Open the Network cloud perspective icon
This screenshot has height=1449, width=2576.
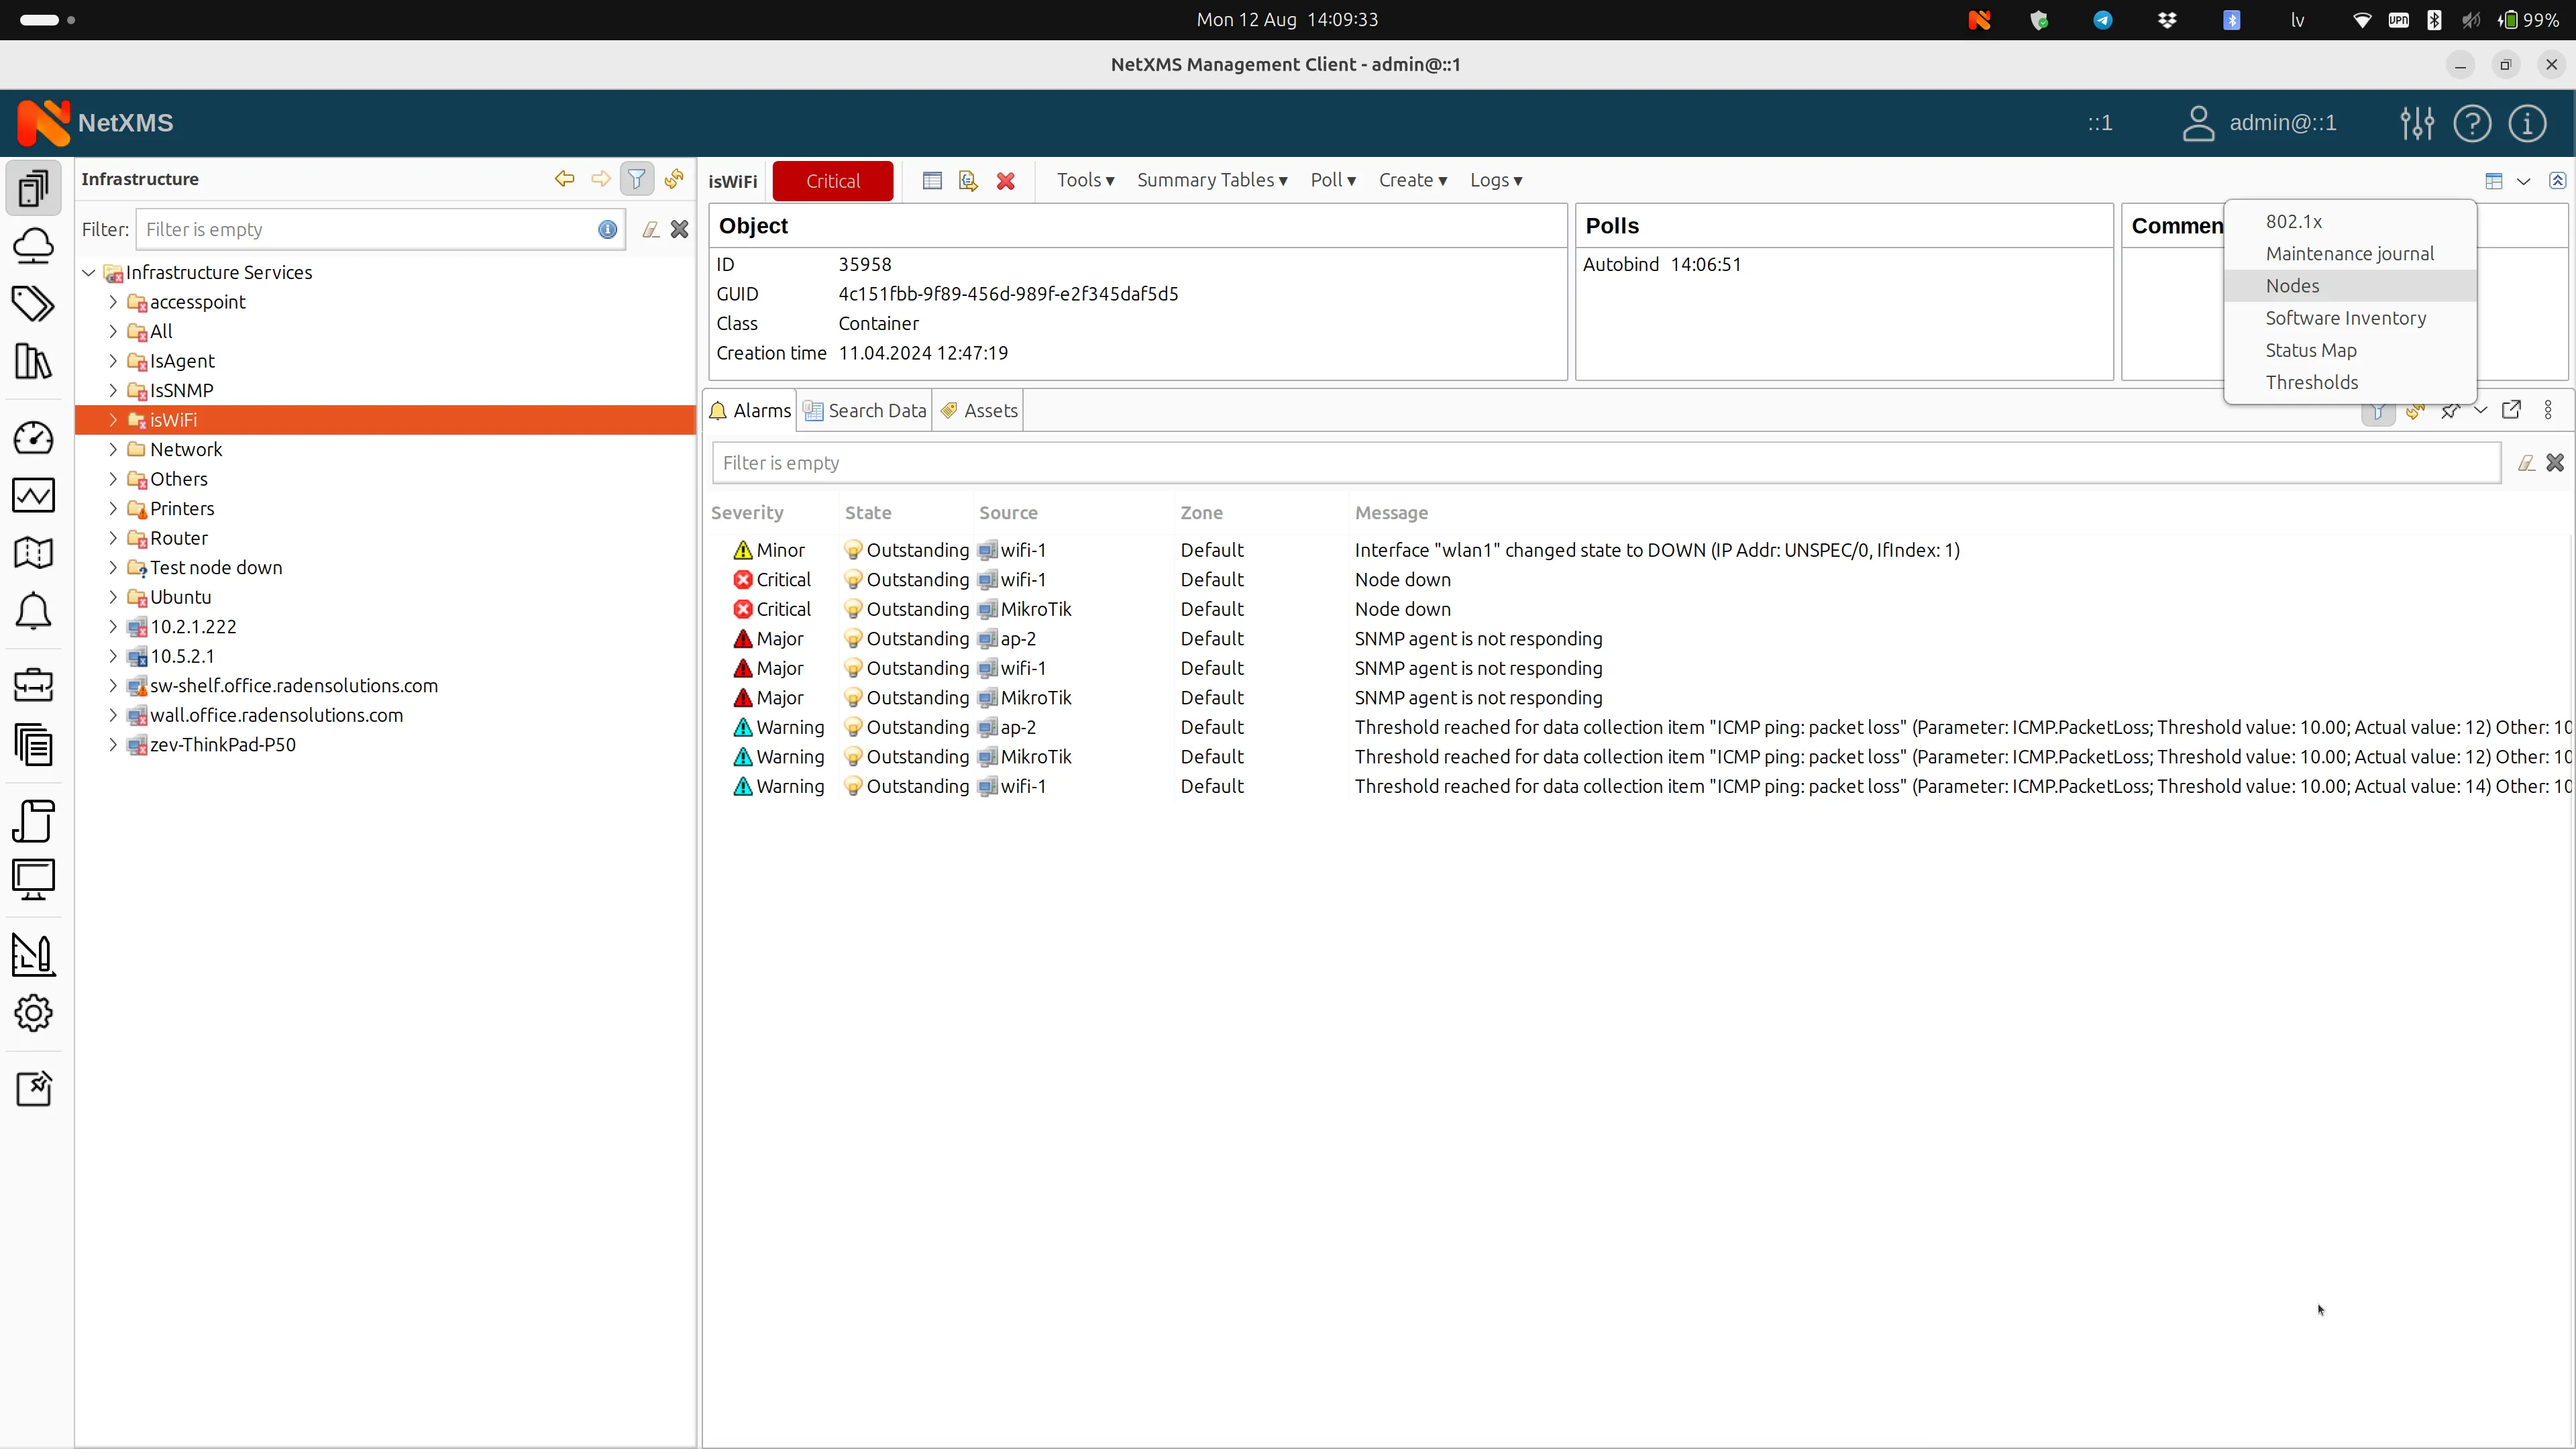[34, 245]
